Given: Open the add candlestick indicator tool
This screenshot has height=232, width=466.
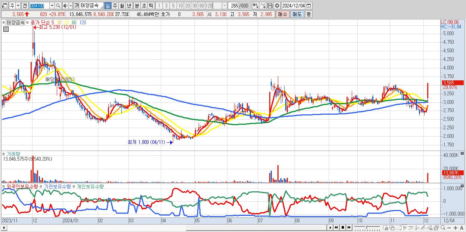Looking at the screenshot, I should click(256, 6).
